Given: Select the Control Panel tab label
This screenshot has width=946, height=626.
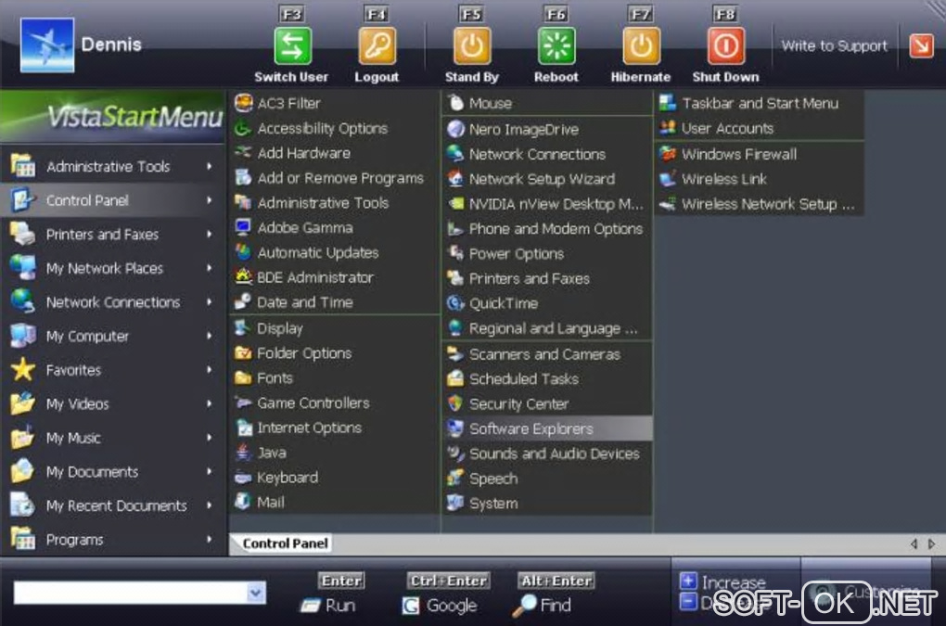Looking at the screenshot, I should [x=286, y=543].
